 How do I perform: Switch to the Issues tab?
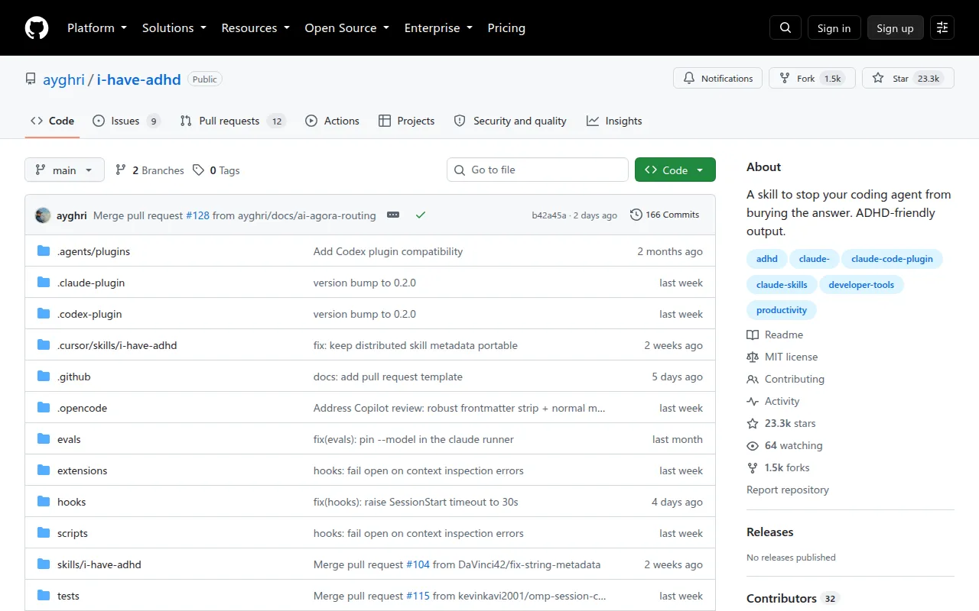[x=126, y=121]
